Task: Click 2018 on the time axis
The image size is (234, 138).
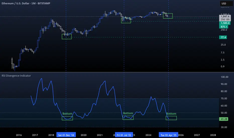Action: pyautogui.click(x=51, y=135)
